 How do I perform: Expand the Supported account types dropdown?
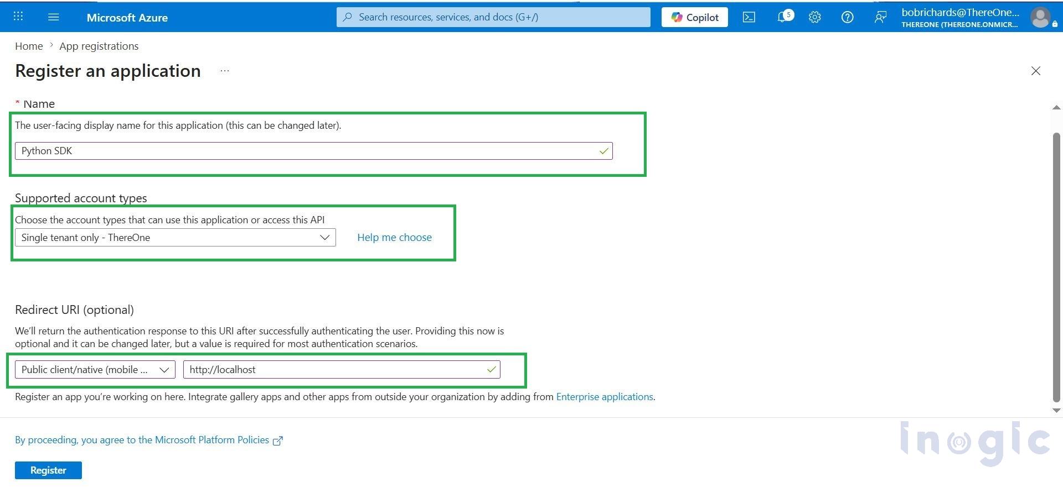pos(175,238)
